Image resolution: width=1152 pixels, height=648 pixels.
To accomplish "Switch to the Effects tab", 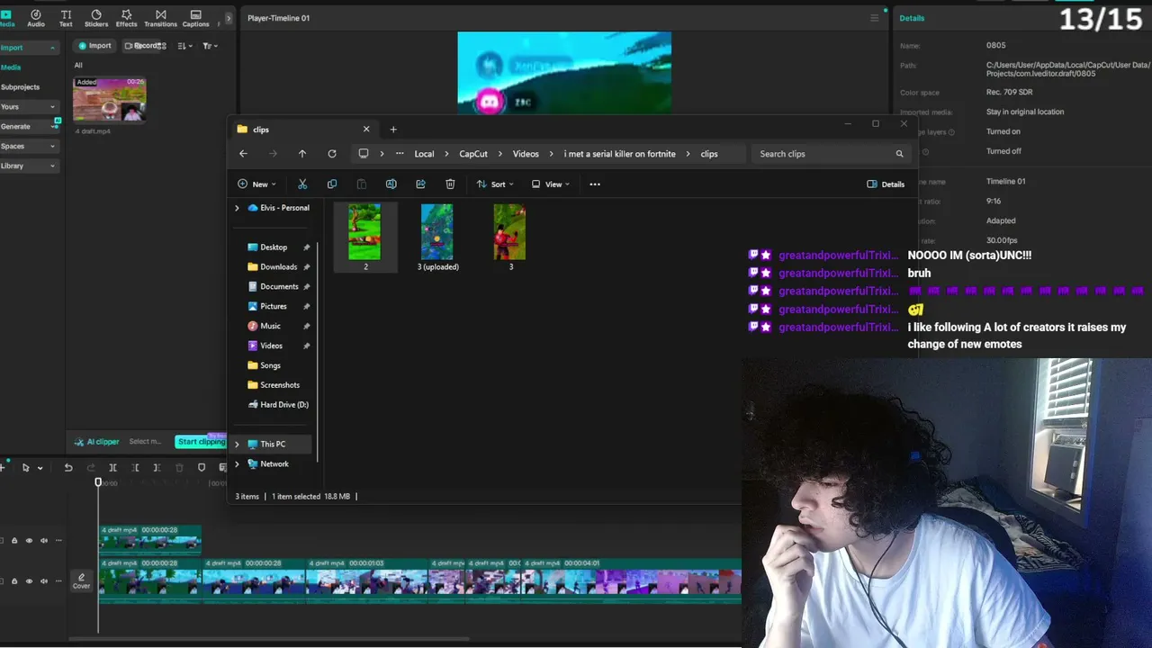I will tap(126, 18).
